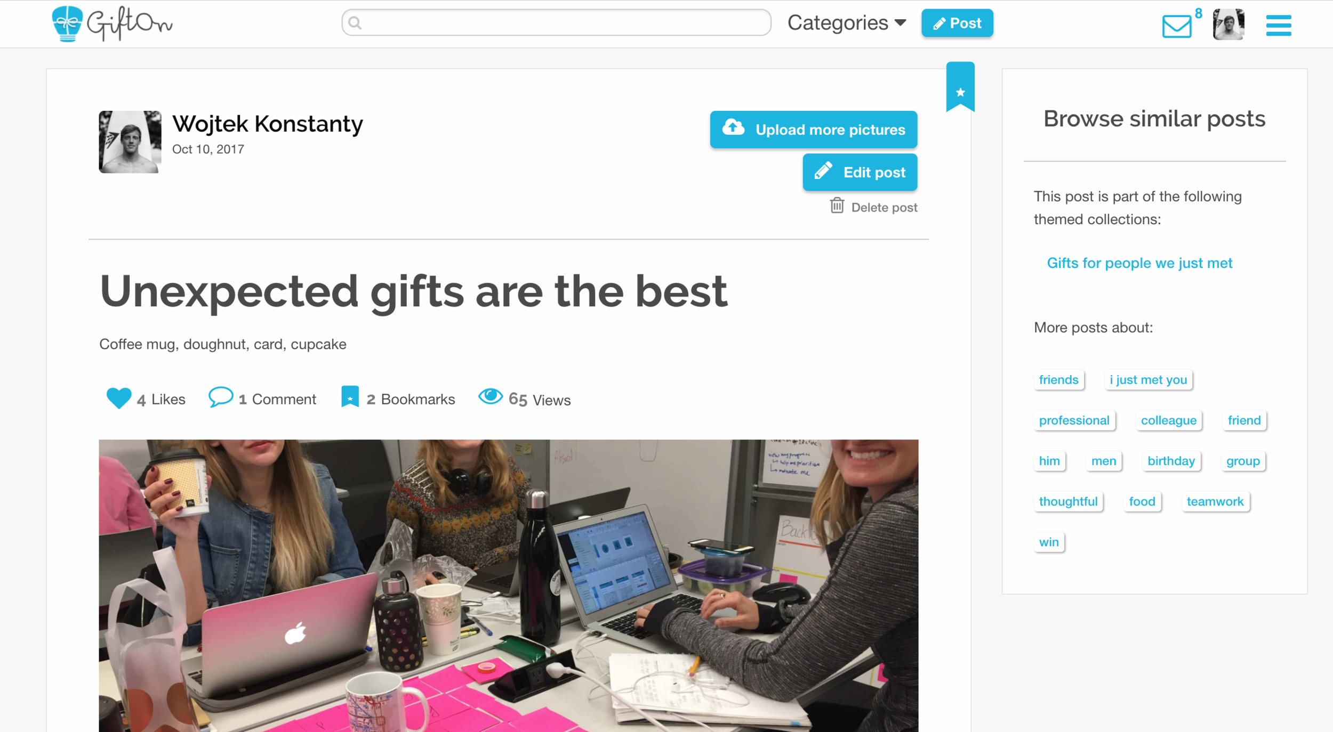Toggle the heart Like on this post

coord(118,398)
